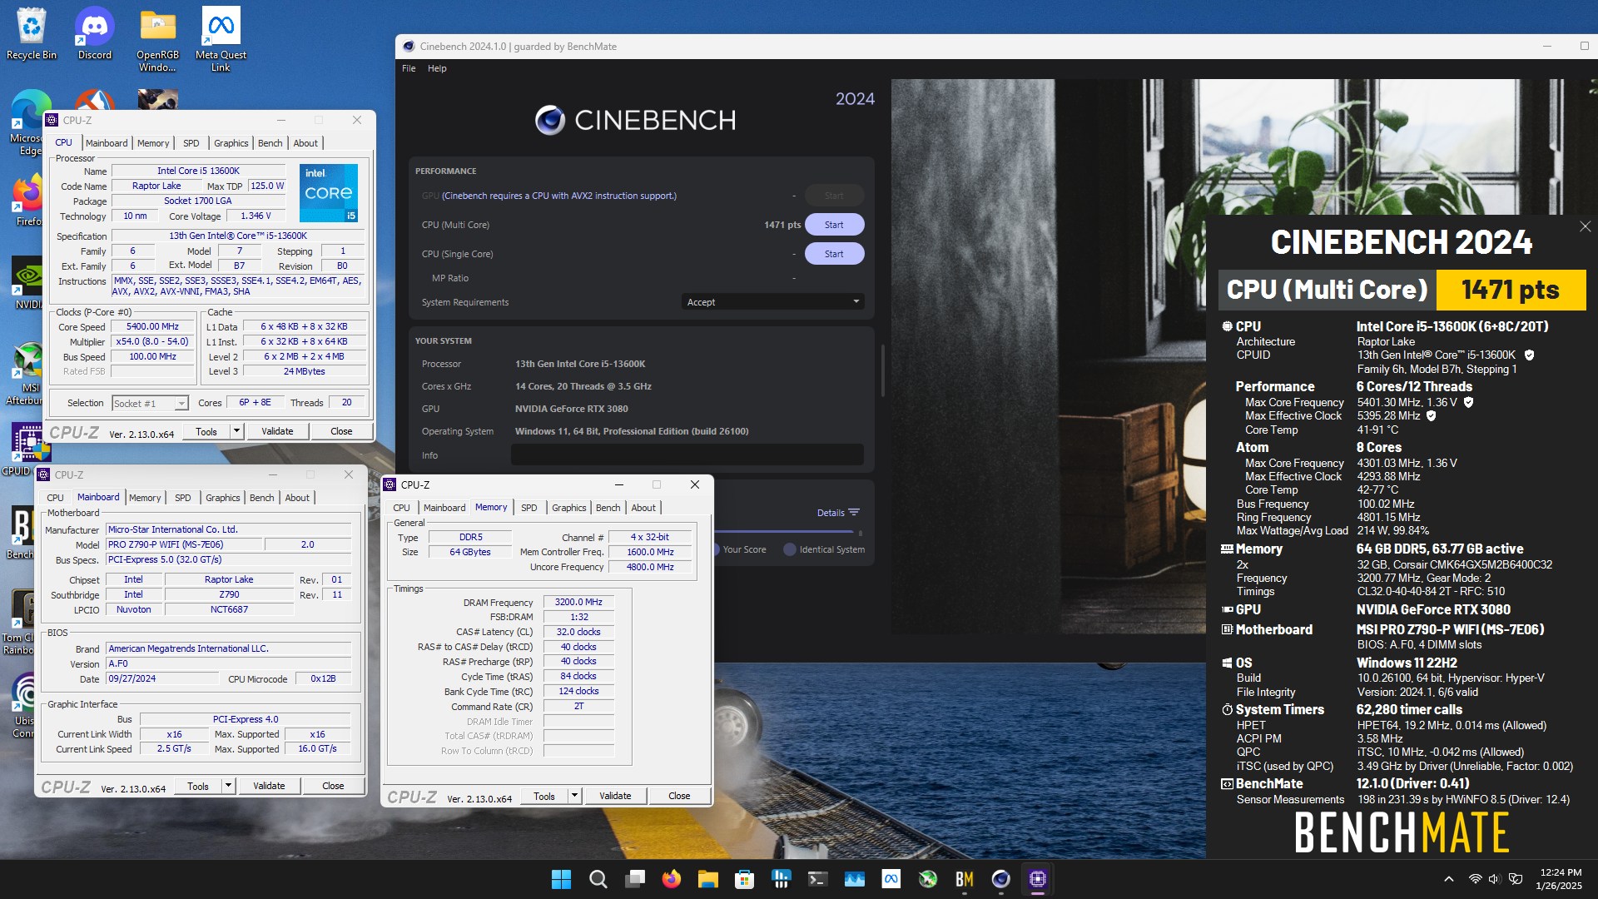Screen dimensions: 1598x899
Task: Click the Windows Start button
Action: coord(562,879)
